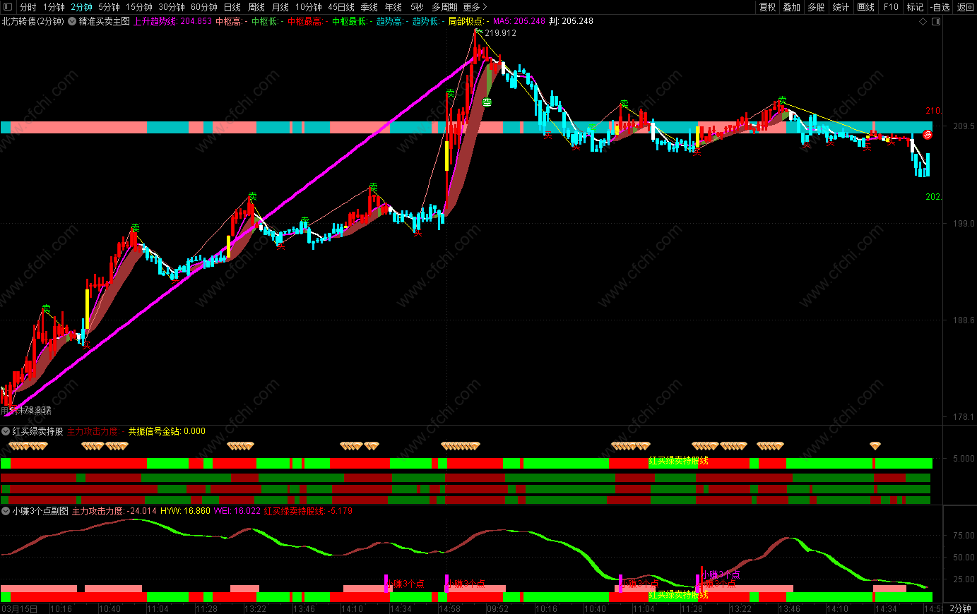Viewport: 977px width, 614px height.
Task: Click the 219.912 high price label
Action: [500, 33]
